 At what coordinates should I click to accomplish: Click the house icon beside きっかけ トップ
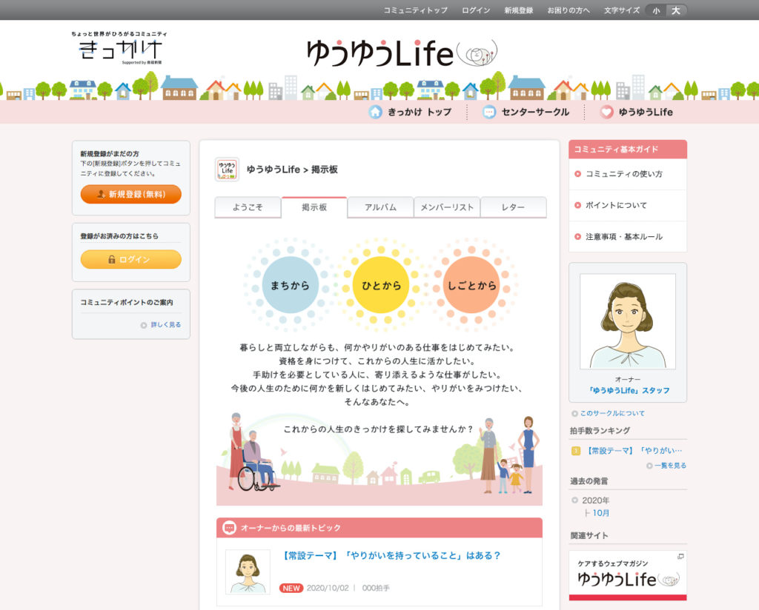[x=375, y=112]
